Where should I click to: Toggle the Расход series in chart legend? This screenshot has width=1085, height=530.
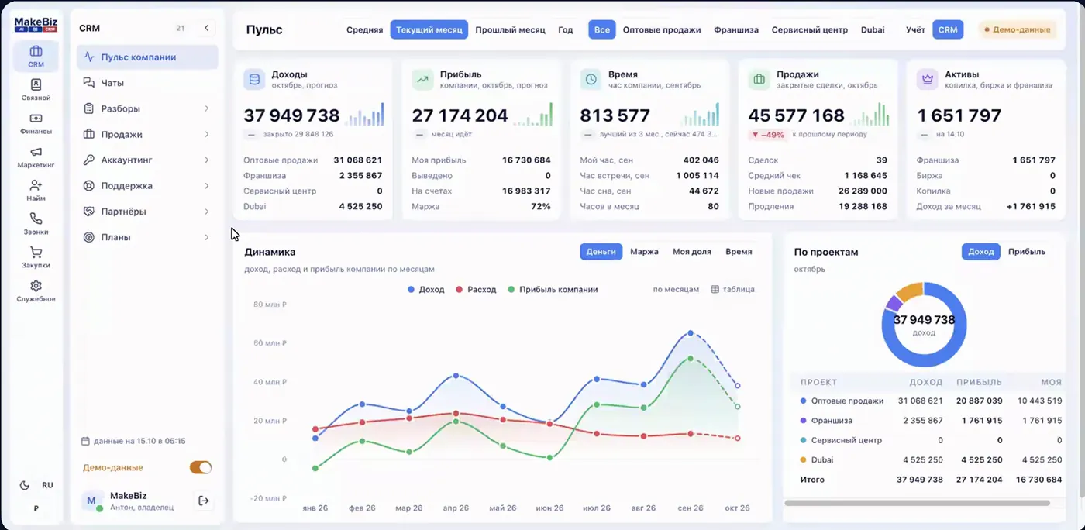[476, 289]
